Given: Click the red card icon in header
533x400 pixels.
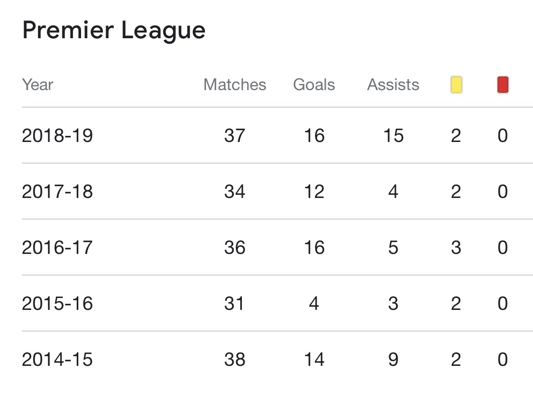Looking at the screenshot, I should click(x=502, y=85).
